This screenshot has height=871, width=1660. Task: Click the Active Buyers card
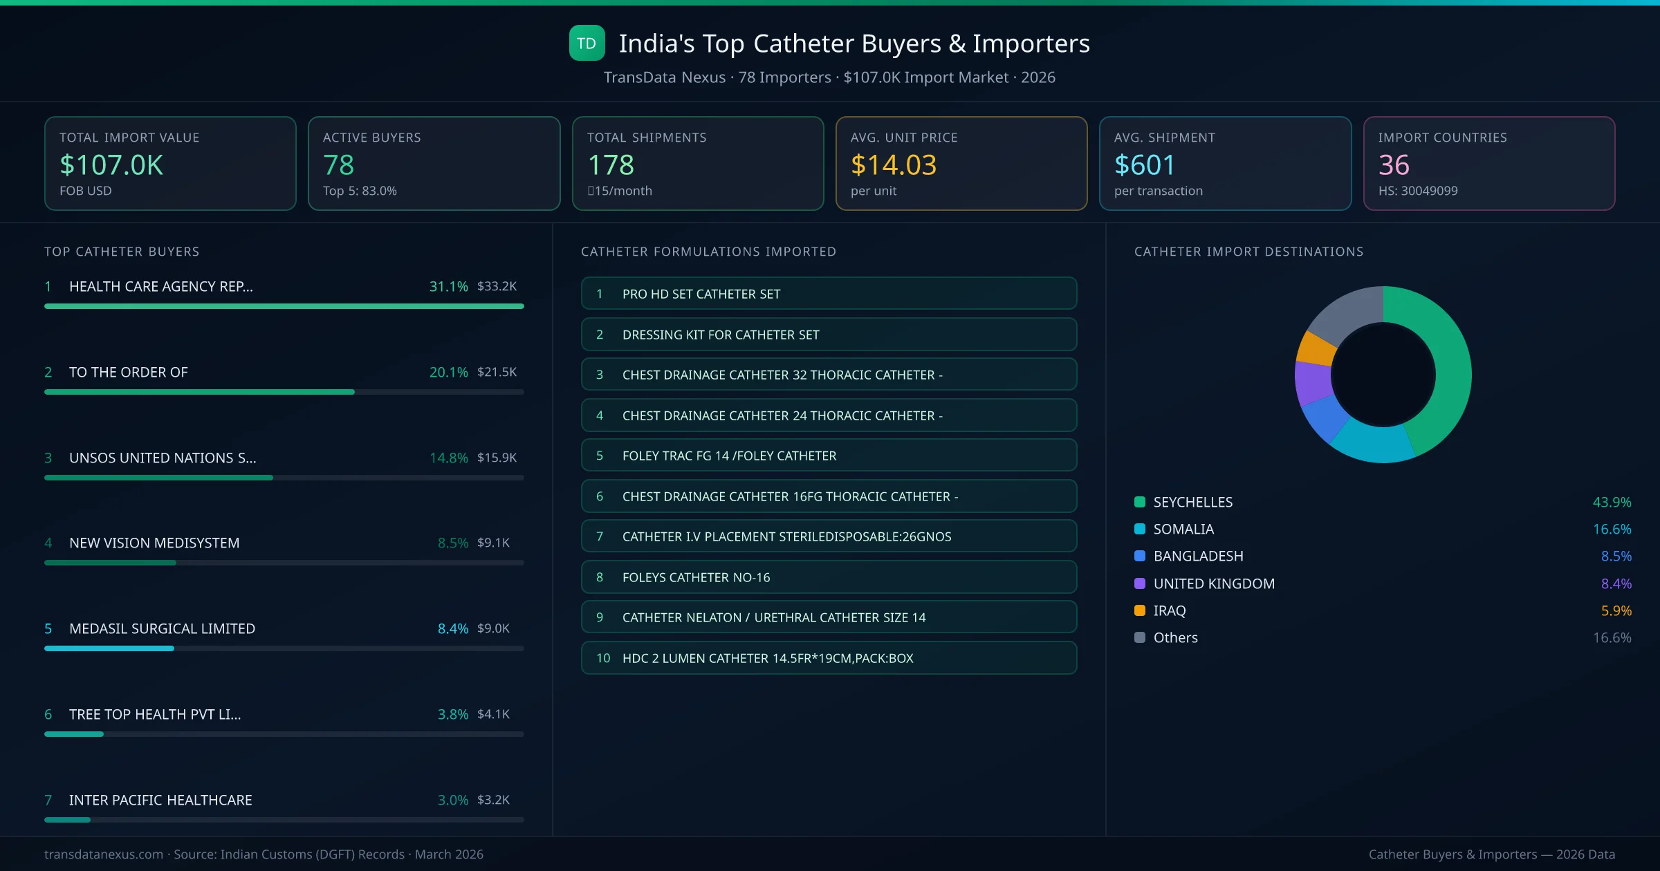click(x=434, y=163)
